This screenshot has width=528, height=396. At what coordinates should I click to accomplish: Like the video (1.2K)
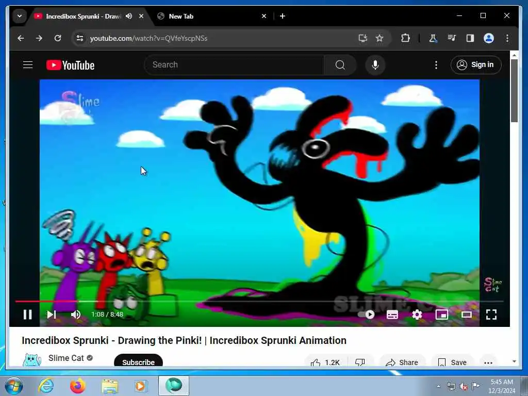click(x=325, y=362)
